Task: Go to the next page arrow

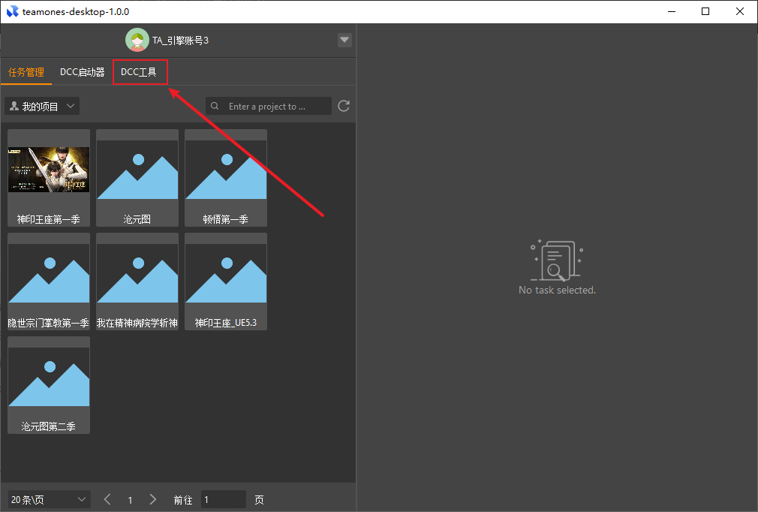Action: point(153,499)
